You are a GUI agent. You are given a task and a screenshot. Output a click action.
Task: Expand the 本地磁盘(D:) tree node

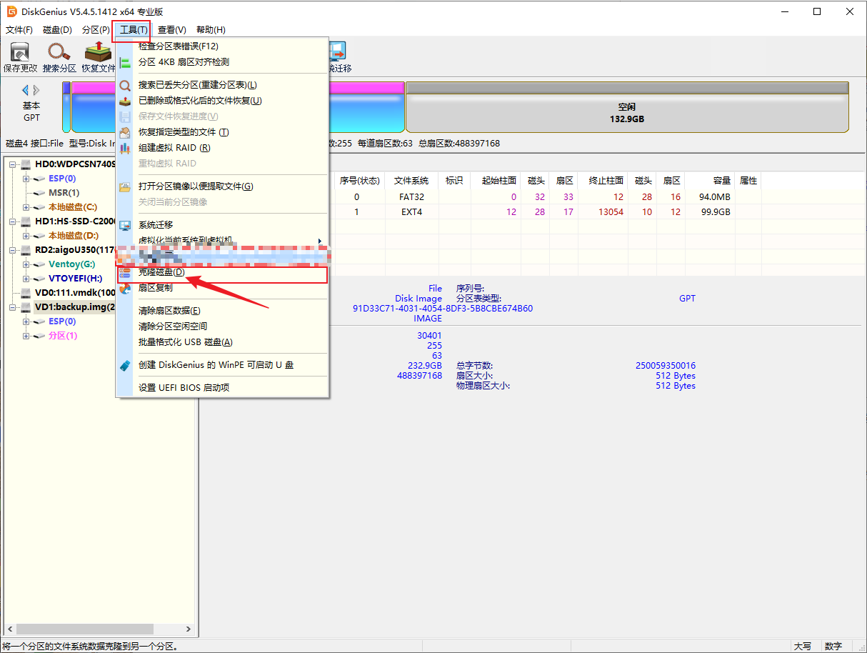[26, 236]
